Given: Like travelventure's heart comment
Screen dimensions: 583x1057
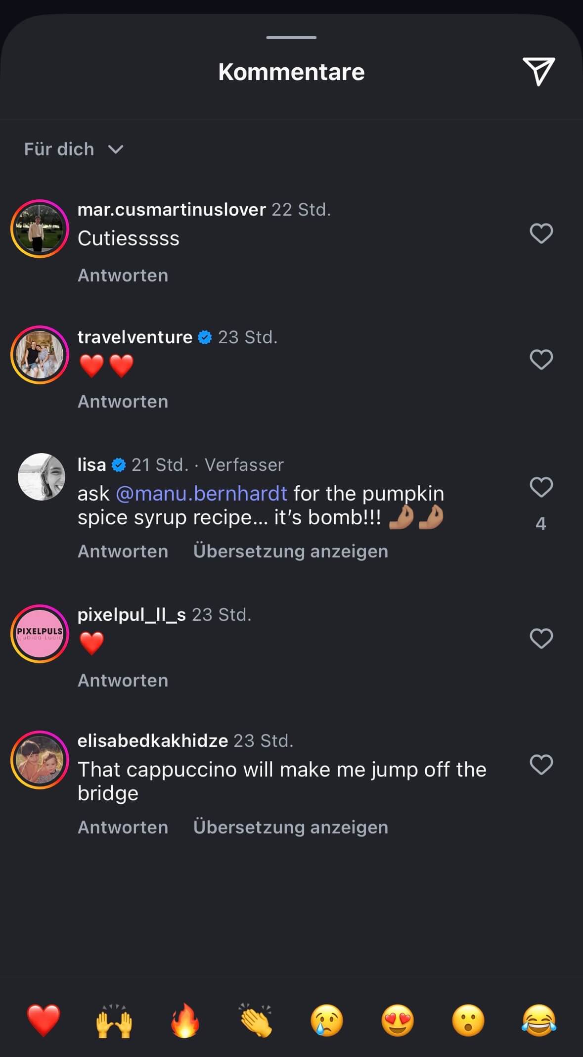Looking at the screenshot, I should pos(541,360).
